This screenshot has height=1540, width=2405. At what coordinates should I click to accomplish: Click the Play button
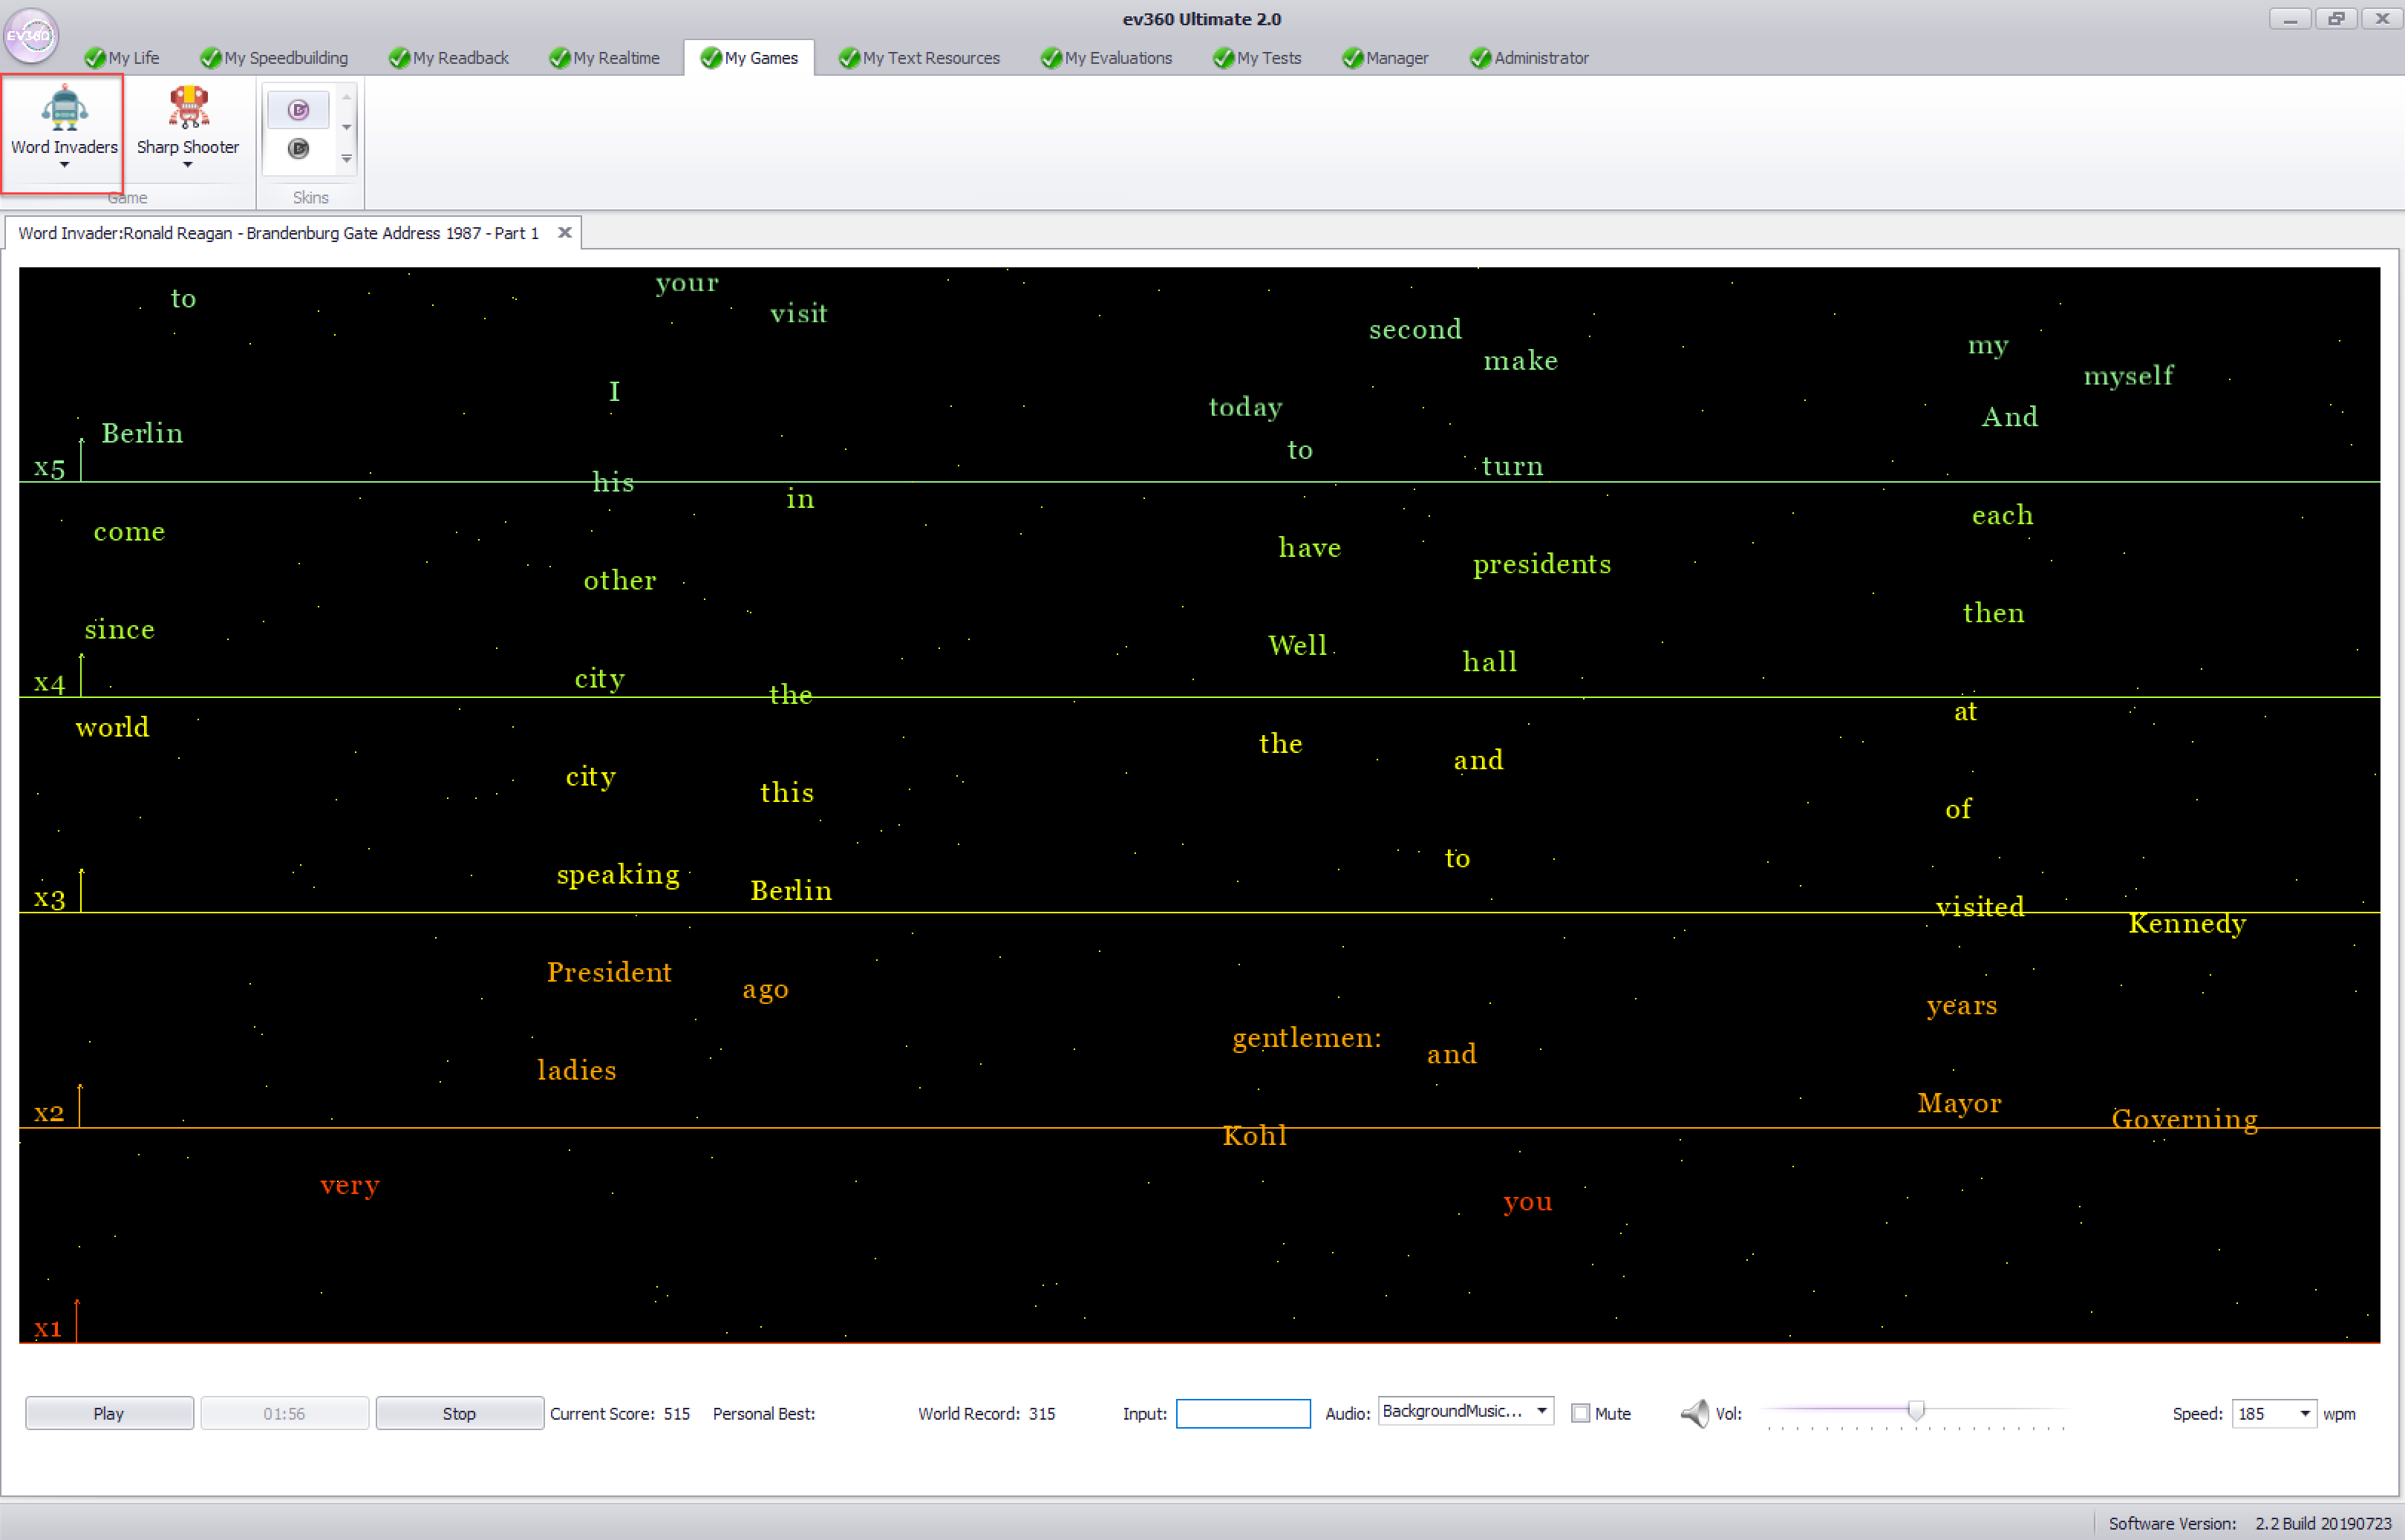pyautogui.click(x=109, y=1413)
